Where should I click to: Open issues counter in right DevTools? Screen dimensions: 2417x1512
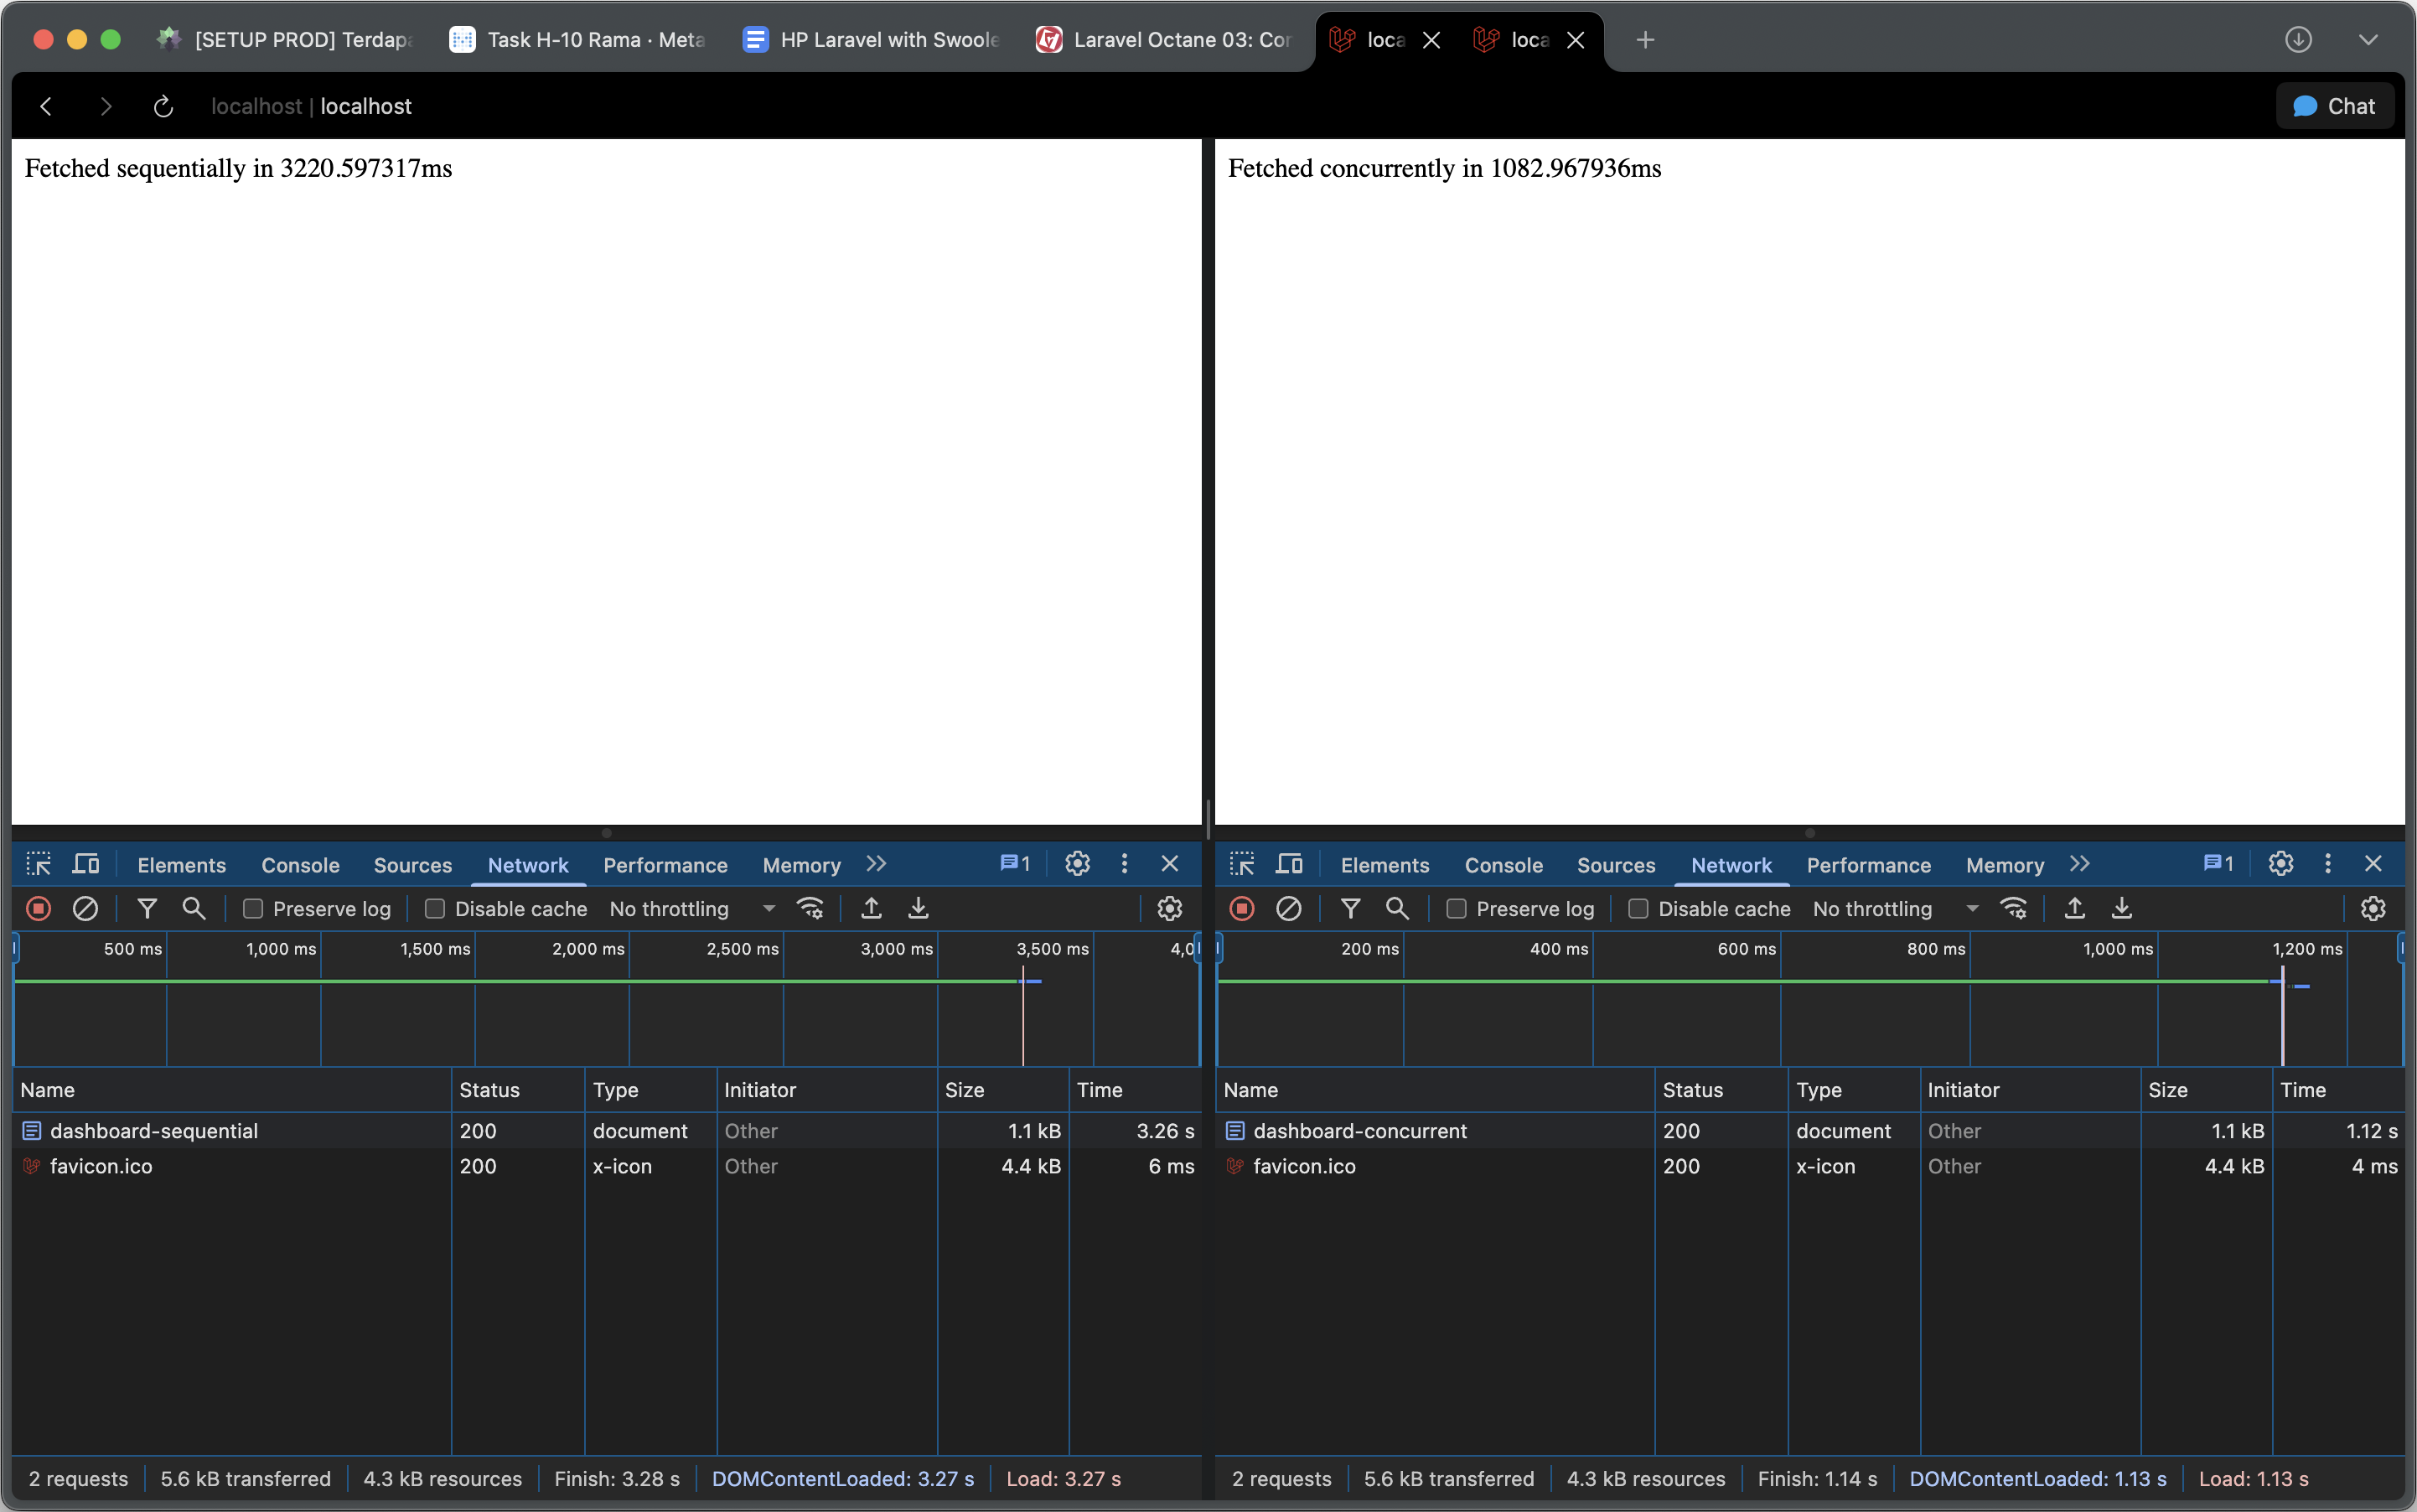2218,864
